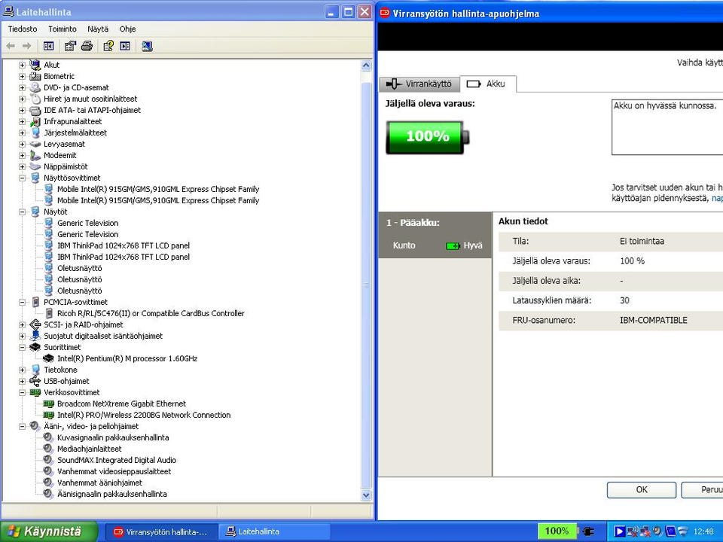Select first Generic Television entry

(x=87, y=223)
